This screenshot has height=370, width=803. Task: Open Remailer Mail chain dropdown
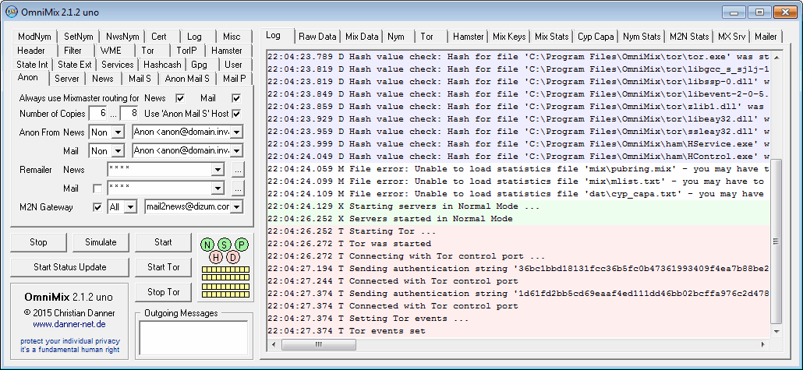pos(218,189)
